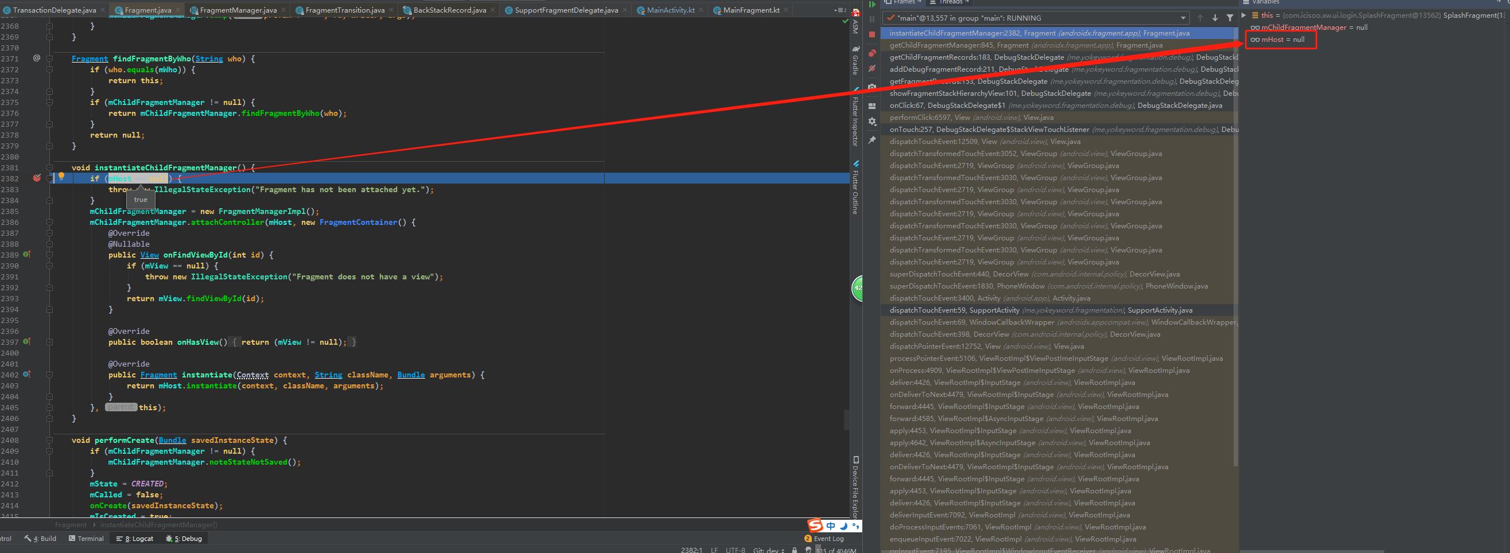This screenshot has height=553, width=1510.
Task: Click the yellow lightbulb intention icon
Action: point(61,177)
